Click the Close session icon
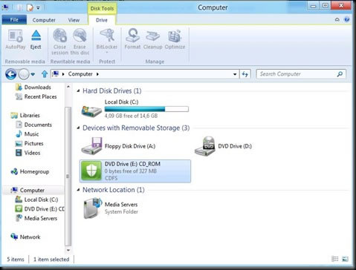 [59, 42]
